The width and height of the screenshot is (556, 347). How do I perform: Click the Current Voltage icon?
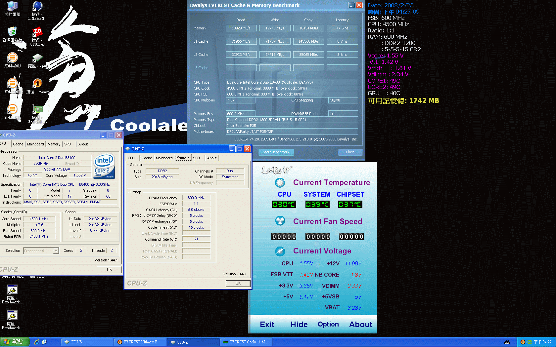(280, 251)
